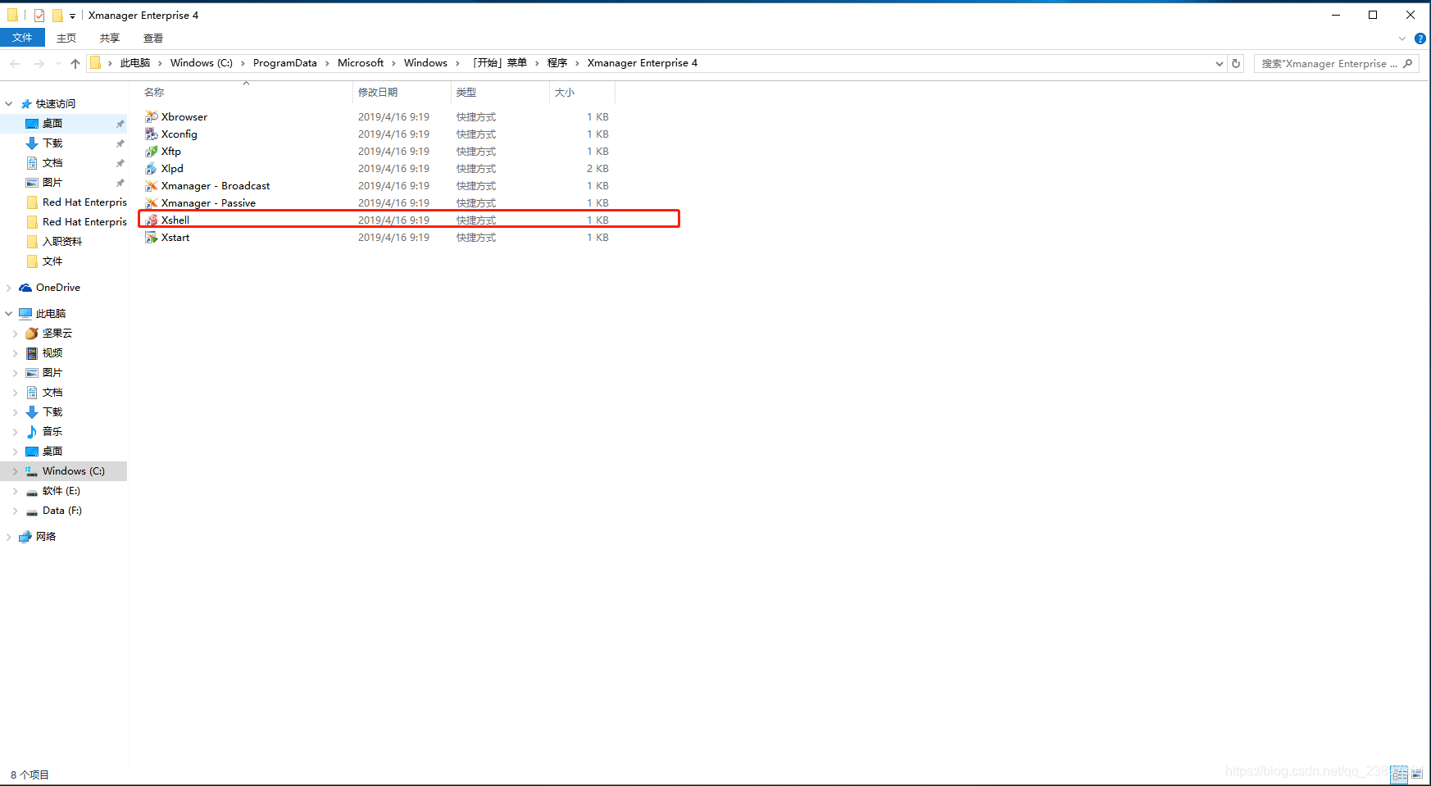Collapse the 快速访问 tree node
The height and width of the screenshot is (786, 1431).
[9, 104]
